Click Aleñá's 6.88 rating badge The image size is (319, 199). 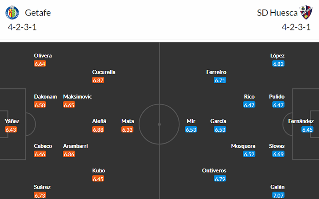coord(98,129)
